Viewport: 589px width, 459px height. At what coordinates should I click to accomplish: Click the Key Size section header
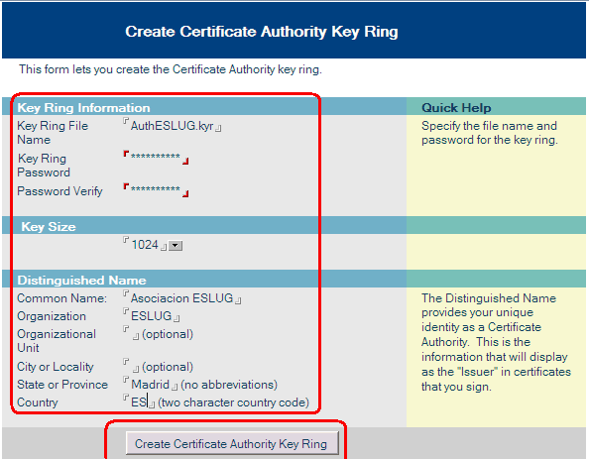point(49,227)
